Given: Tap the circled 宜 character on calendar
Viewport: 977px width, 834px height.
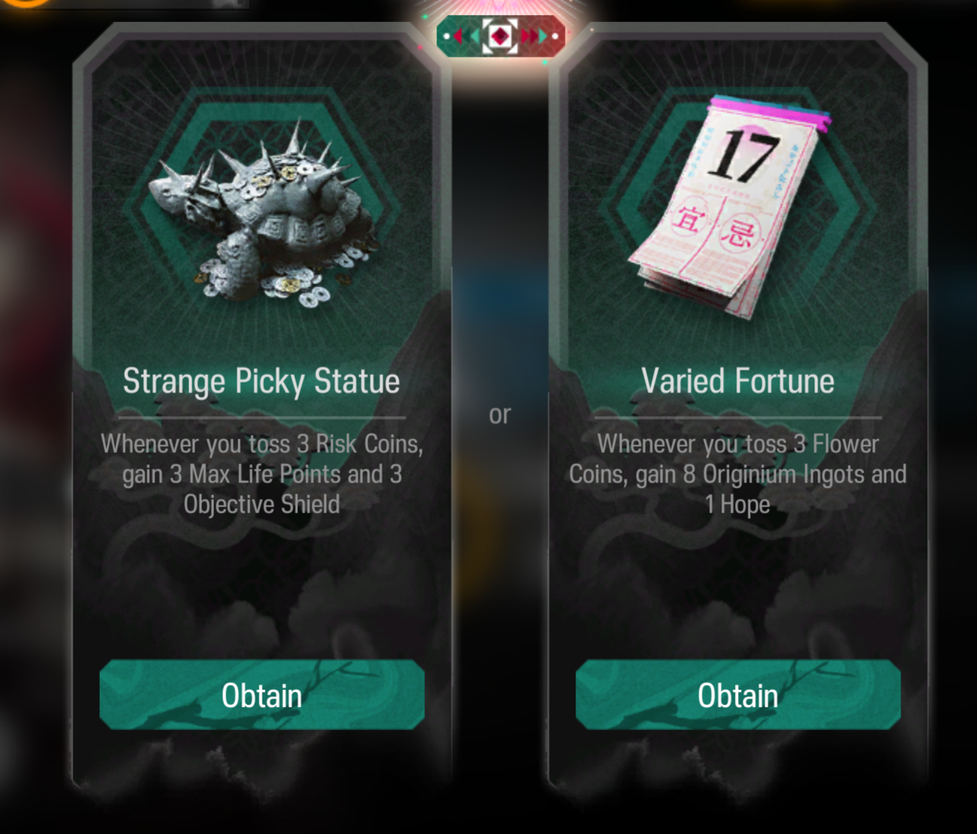Looking at the screenshot, I should click(687, 219).
